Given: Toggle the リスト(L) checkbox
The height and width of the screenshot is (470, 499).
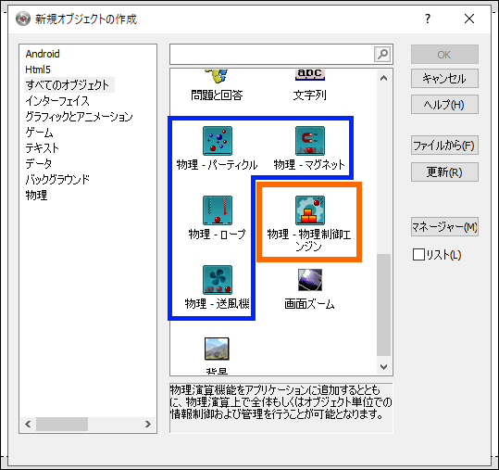Looking at the screenshot, I should 418,255.
